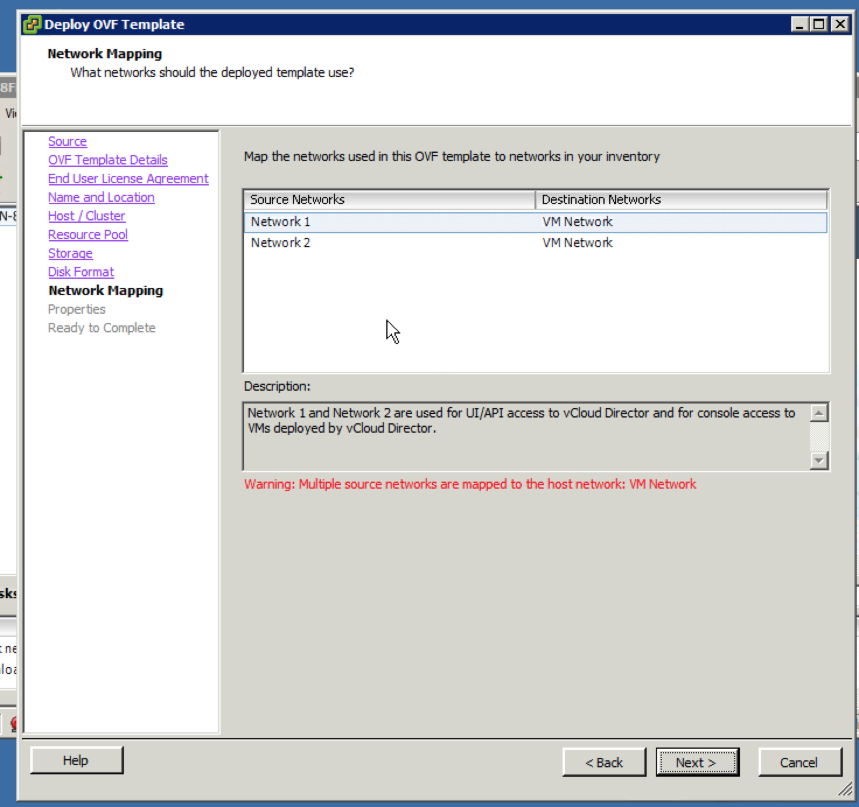Jump to Name and Location step
859x807 pixels.
[101, 198]
